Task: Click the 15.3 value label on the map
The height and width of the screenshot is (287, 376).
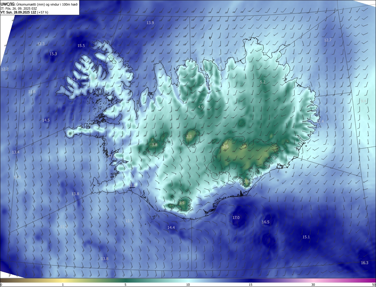Action: click(x=53, y=54)
